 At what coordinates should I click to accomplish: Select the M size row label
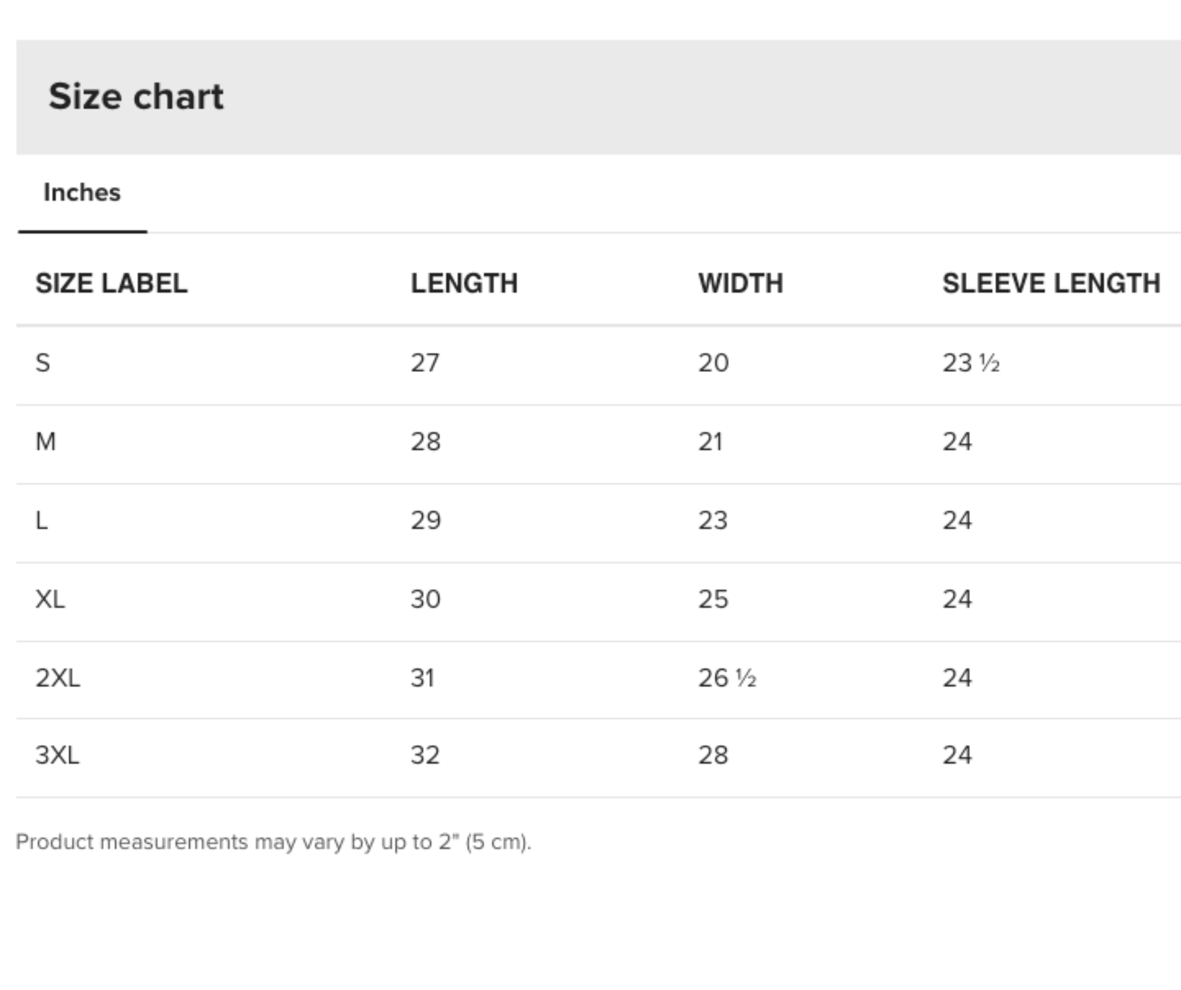point(46,442)
